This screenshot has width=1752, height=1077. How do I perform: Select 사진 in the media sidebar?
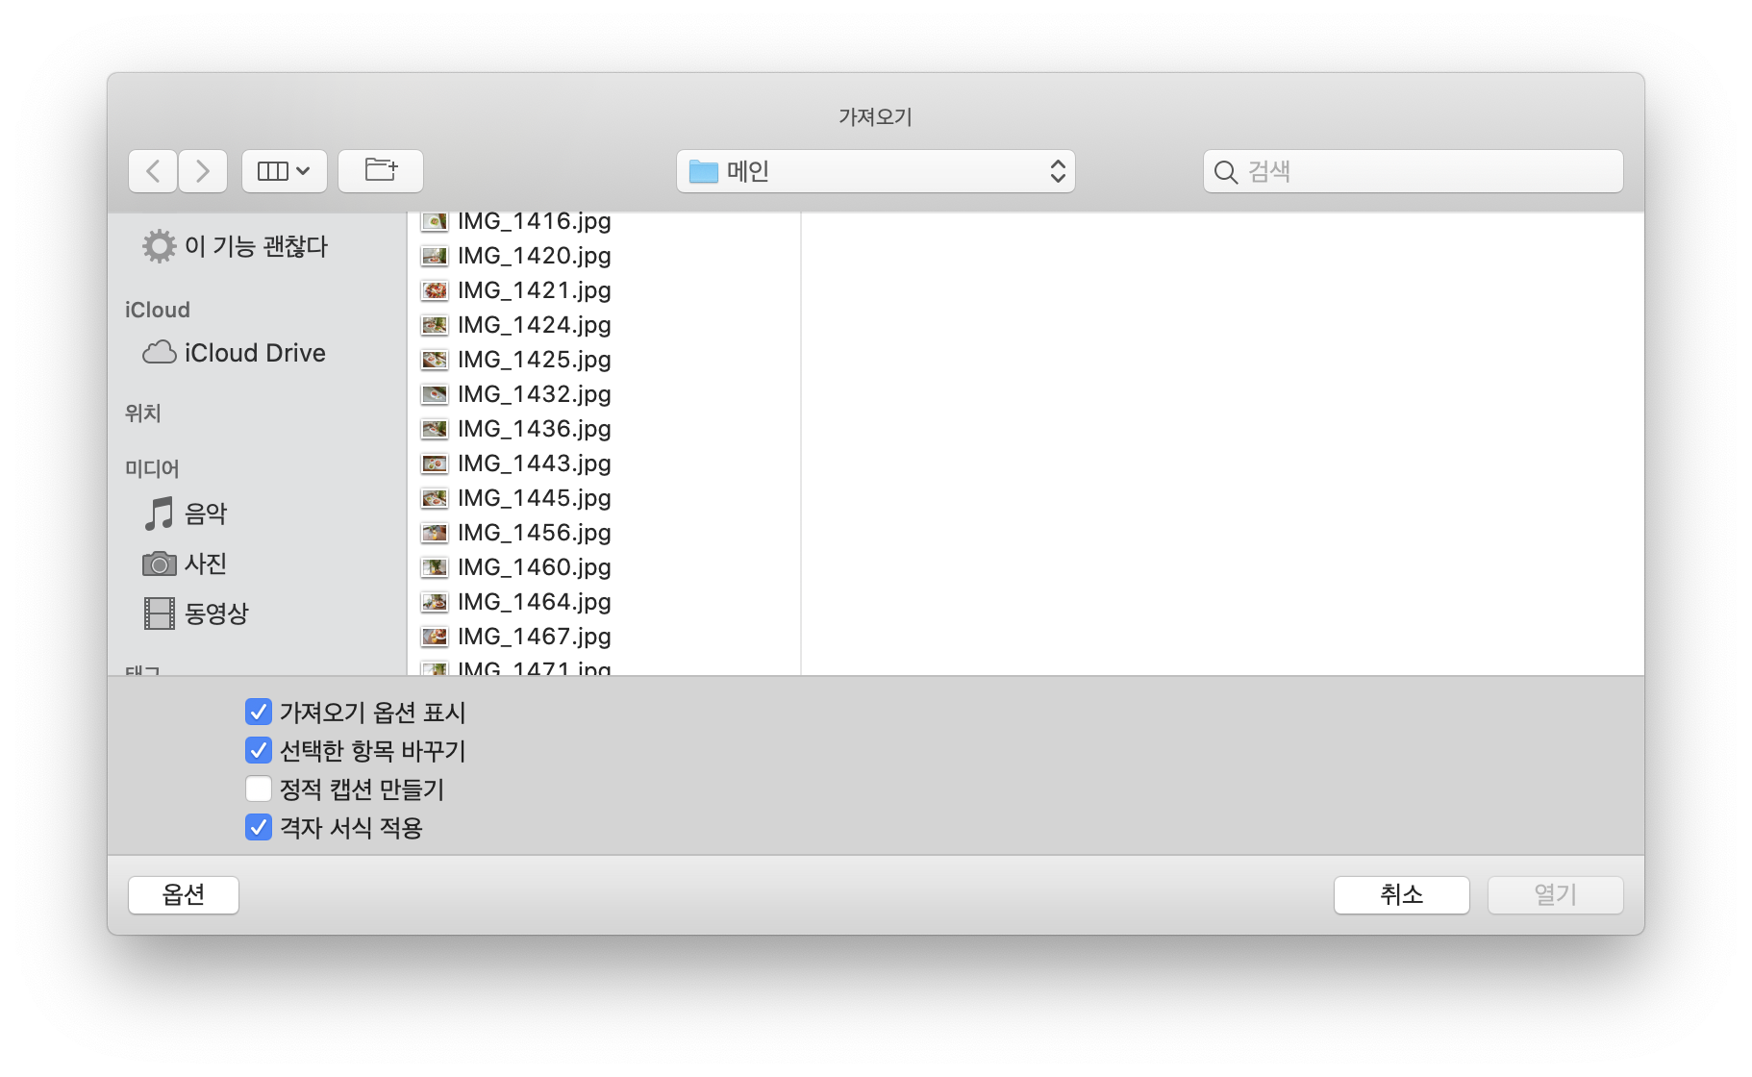pos(206,564)
